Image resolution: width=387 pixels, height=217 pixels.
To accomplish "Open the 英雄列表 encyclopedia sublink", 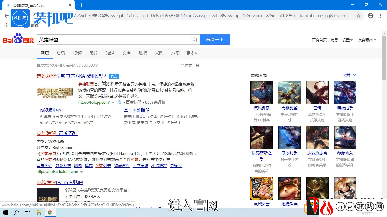I will (x=103, y=166).
